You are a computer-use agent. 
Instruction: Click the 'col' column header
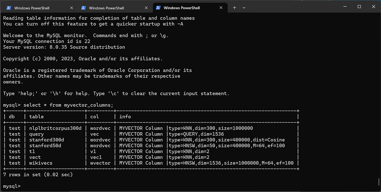click(x=95, y=117)
